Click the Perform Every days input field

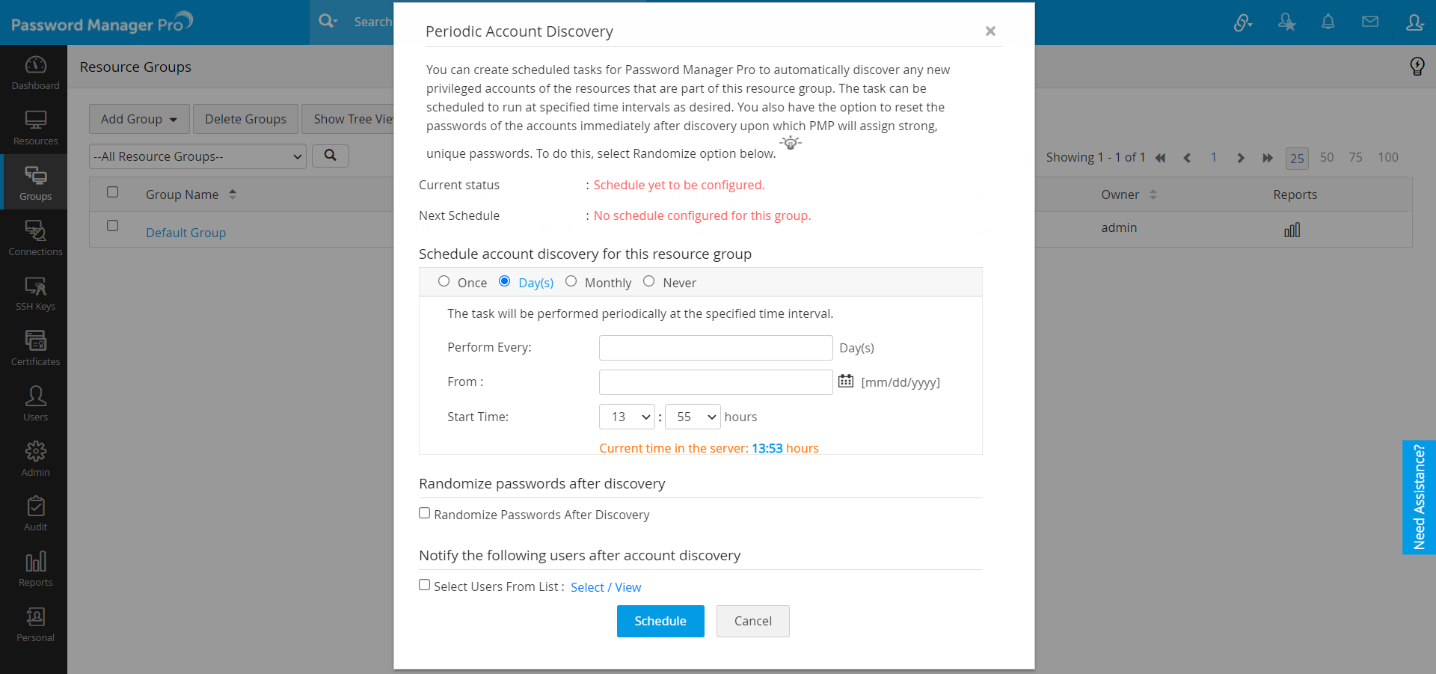(715, 348)
